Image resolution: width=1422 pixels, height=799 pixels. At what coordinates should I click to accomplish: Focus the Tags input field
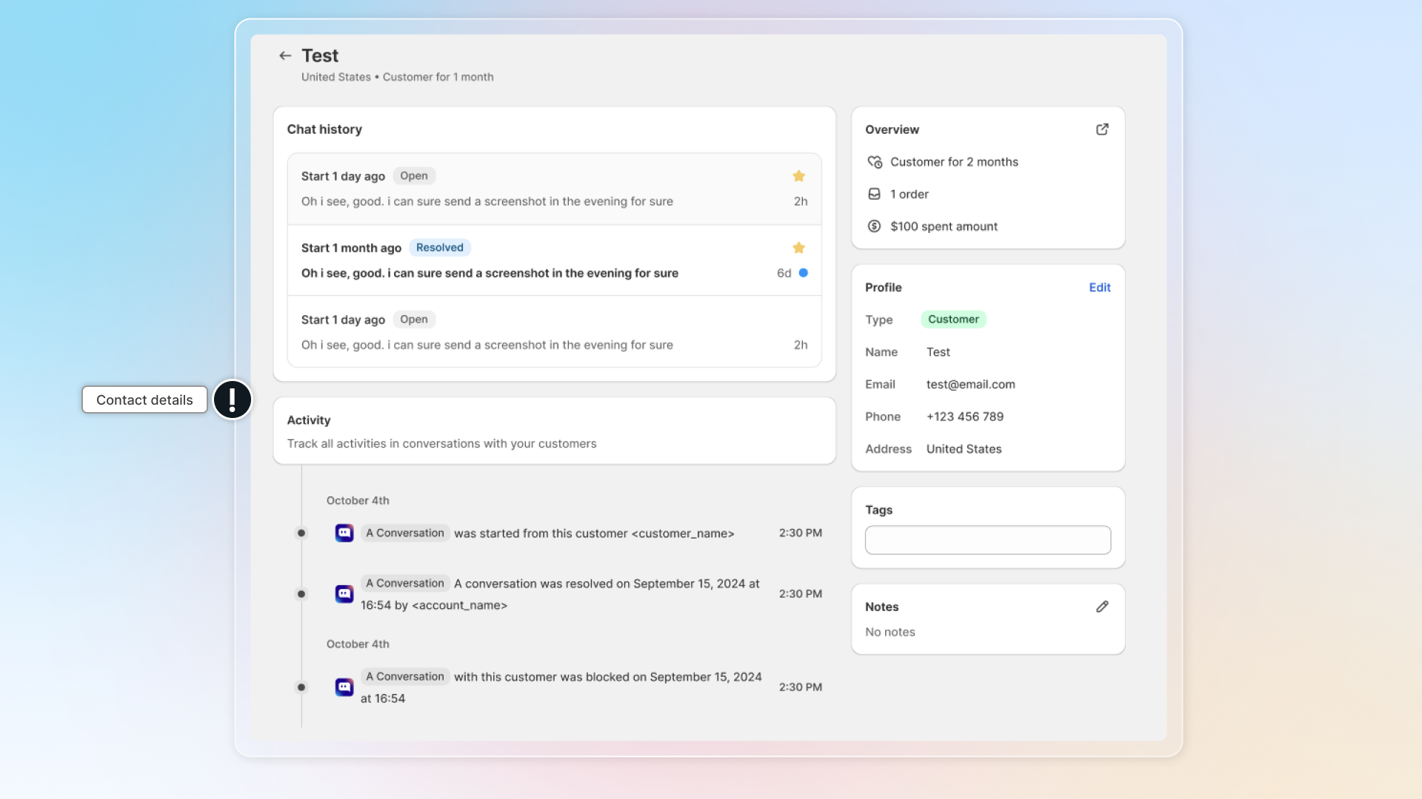tap(987, 540)
